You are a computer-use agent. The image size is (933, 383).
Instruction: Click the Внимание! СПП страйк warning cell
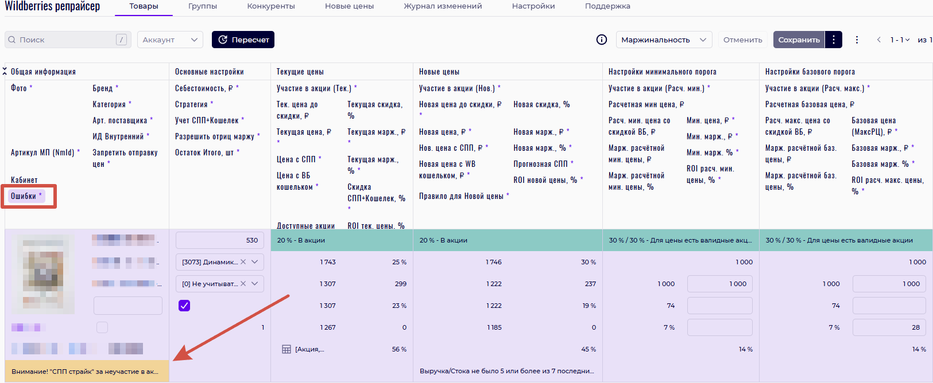click(x=87, y=372)
